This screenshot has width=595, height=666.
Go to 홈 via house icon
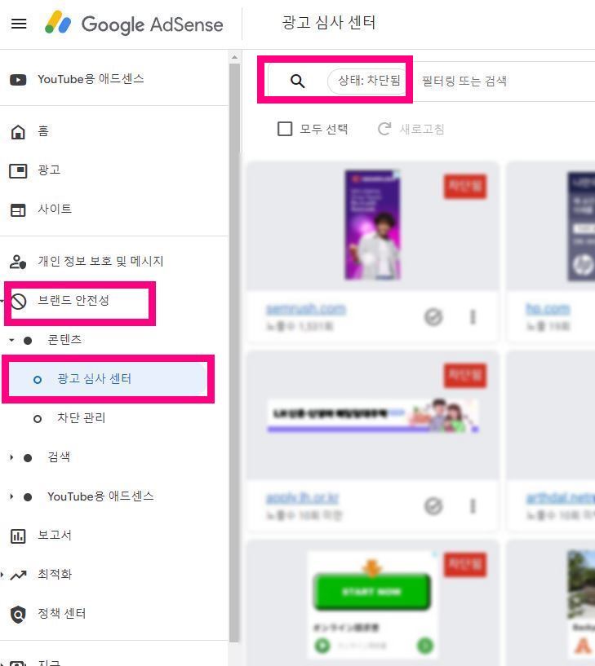18,132
